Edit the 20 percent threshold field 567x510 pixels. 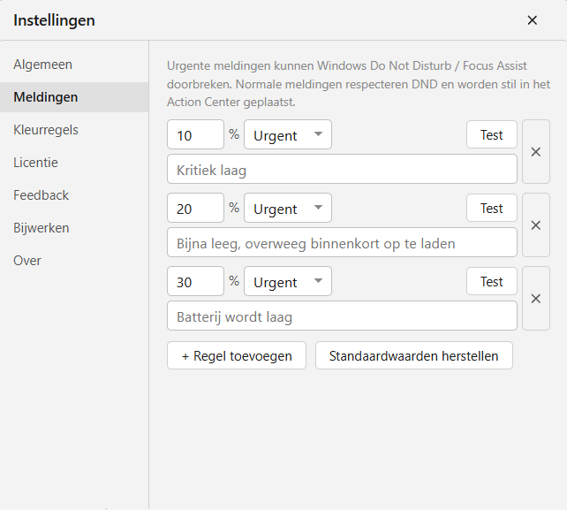click(x=196, y=208)
